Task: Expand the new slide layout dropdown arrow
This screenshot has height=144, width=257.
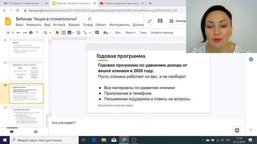Action: (13, 33)
